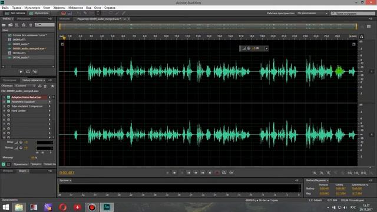Click the Import File icon in Files panel
This screenshot has width=377, height=212.
tap(11, 25)
